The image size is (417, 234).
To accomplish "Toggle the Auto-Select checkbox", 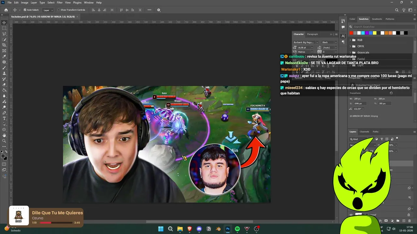I will pos(25,10).
